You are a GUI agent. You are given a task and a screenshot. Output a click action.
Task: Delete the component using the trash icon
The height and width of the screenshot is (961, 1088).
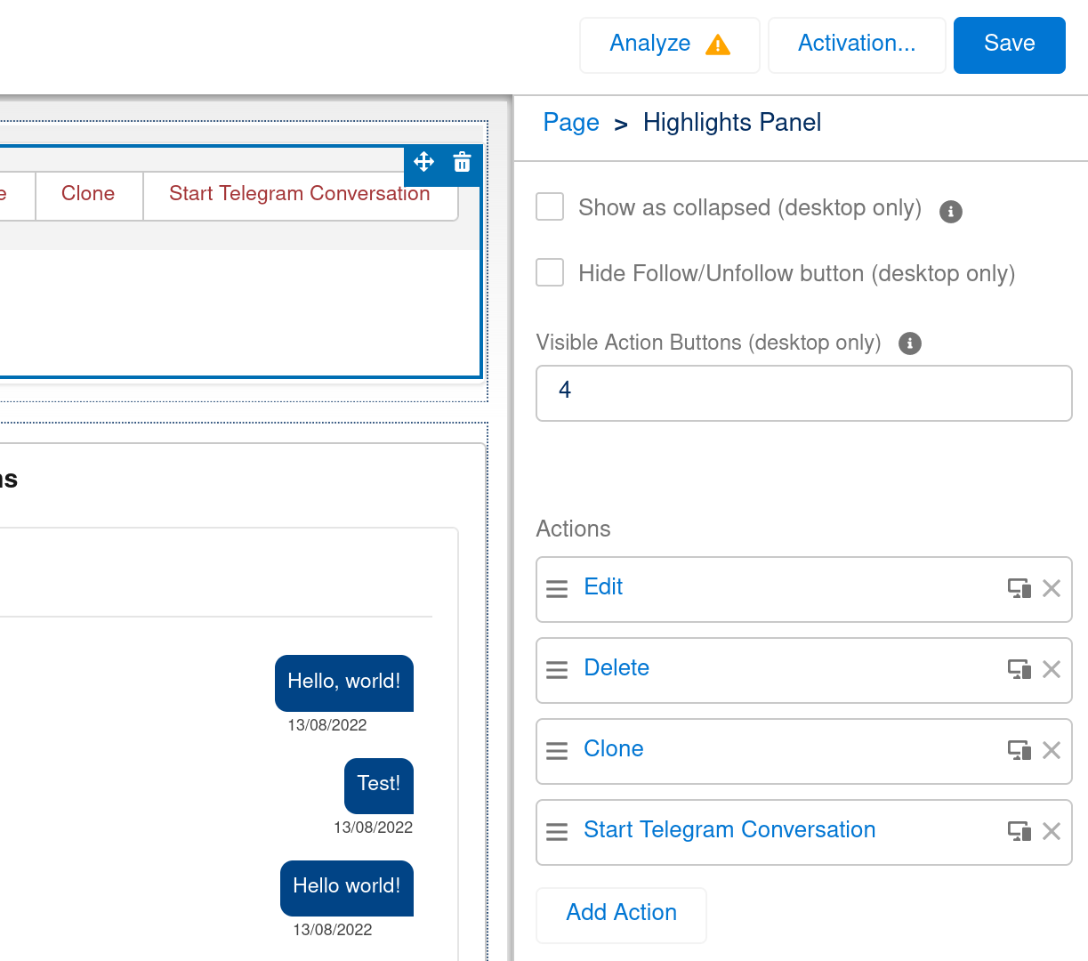pyautogui.click(x=462, y=162)
